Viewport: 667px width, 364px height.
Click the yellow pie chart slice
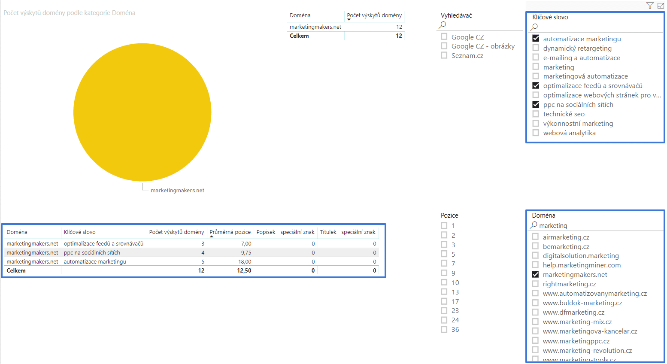point(142,112)
